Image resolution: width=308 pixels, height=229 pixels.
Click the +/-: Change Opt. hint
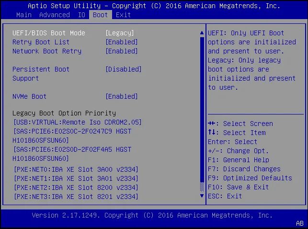(x=238, y=151)
